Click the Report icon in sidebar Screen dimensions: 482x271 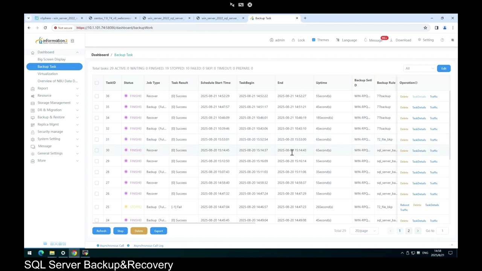tap(33, 88)
